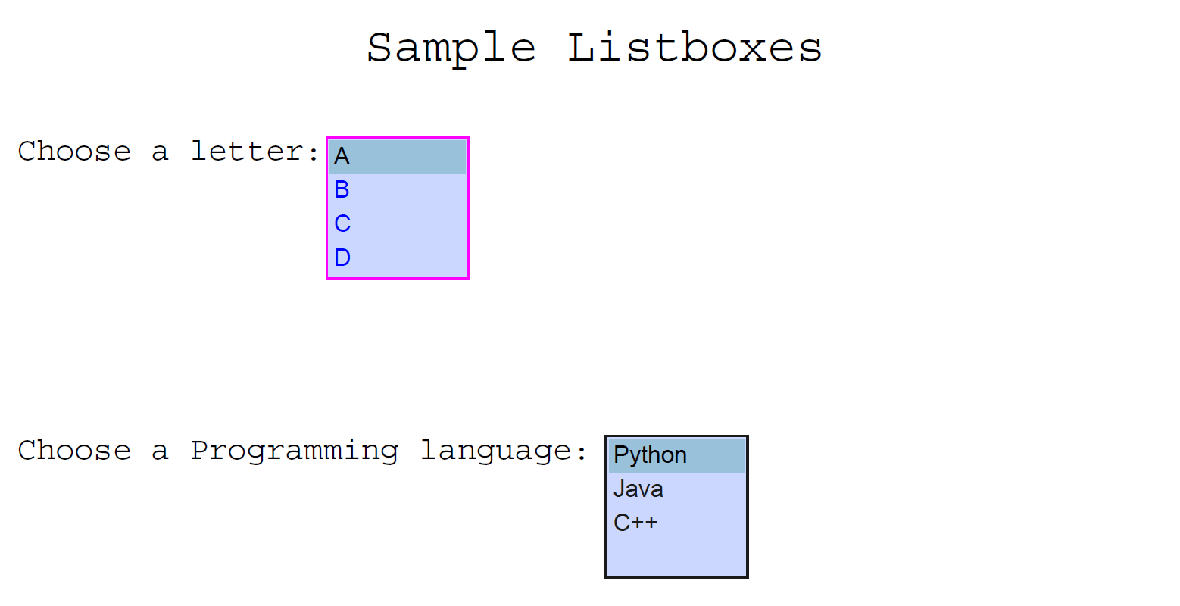The image size is (1180, 606).
Task: Click empty area below C++ in language listbox
Action: click(x=676, y=557)
